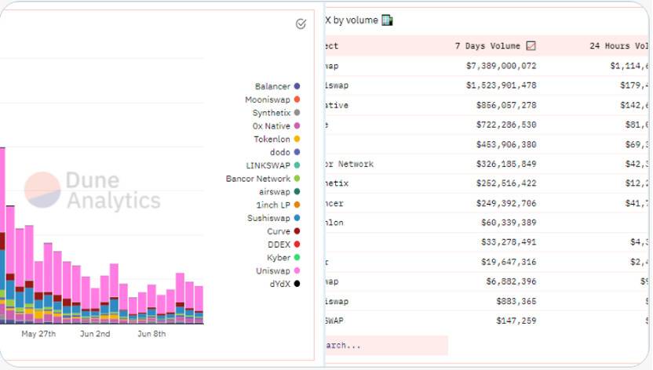
Task: Toggle Sushiswap series in chart legend
Action: click(x=268, y=218)
